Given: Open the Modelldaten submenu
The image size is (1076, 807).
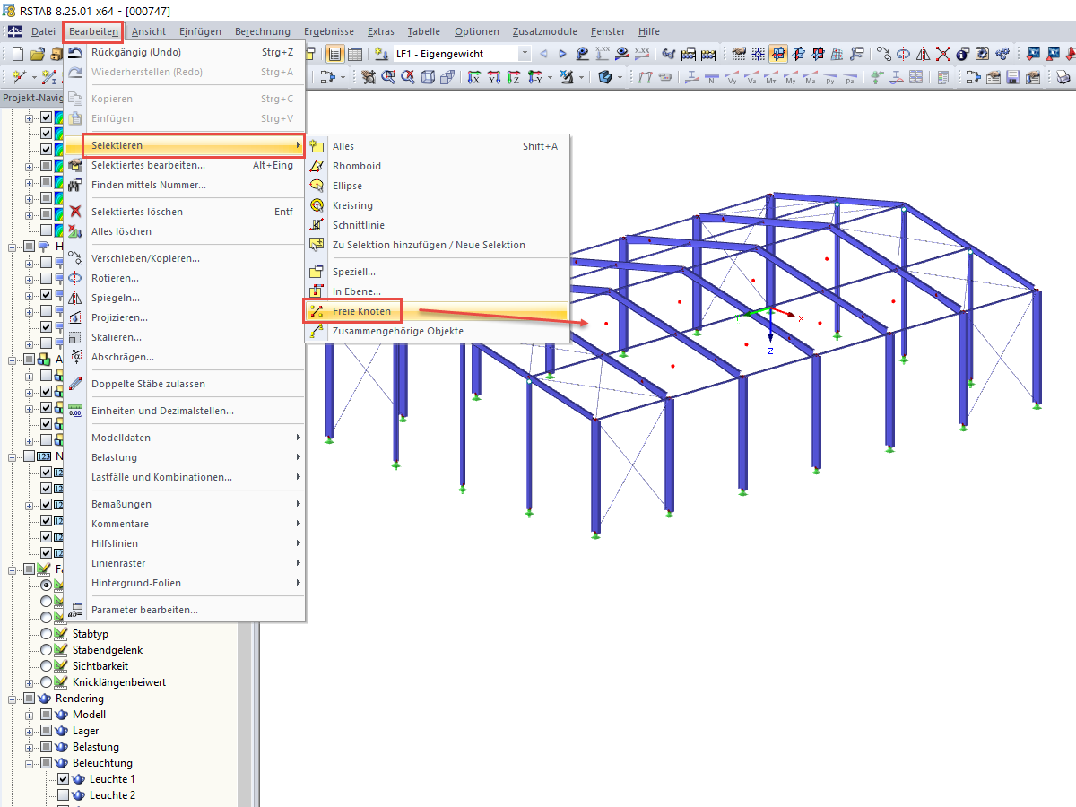Looking at the screenshot, I should pos(185,438).
